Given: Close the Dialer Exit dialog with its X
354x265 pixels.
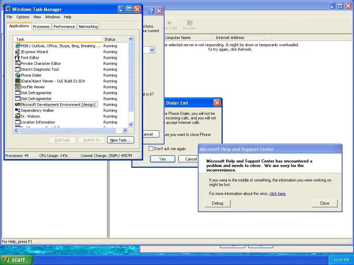Looking at the screenshot, I should tap(217, 103).
